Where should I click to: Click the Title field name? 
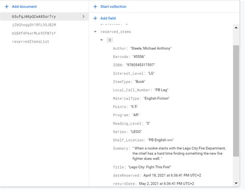[x=119, y=167]
